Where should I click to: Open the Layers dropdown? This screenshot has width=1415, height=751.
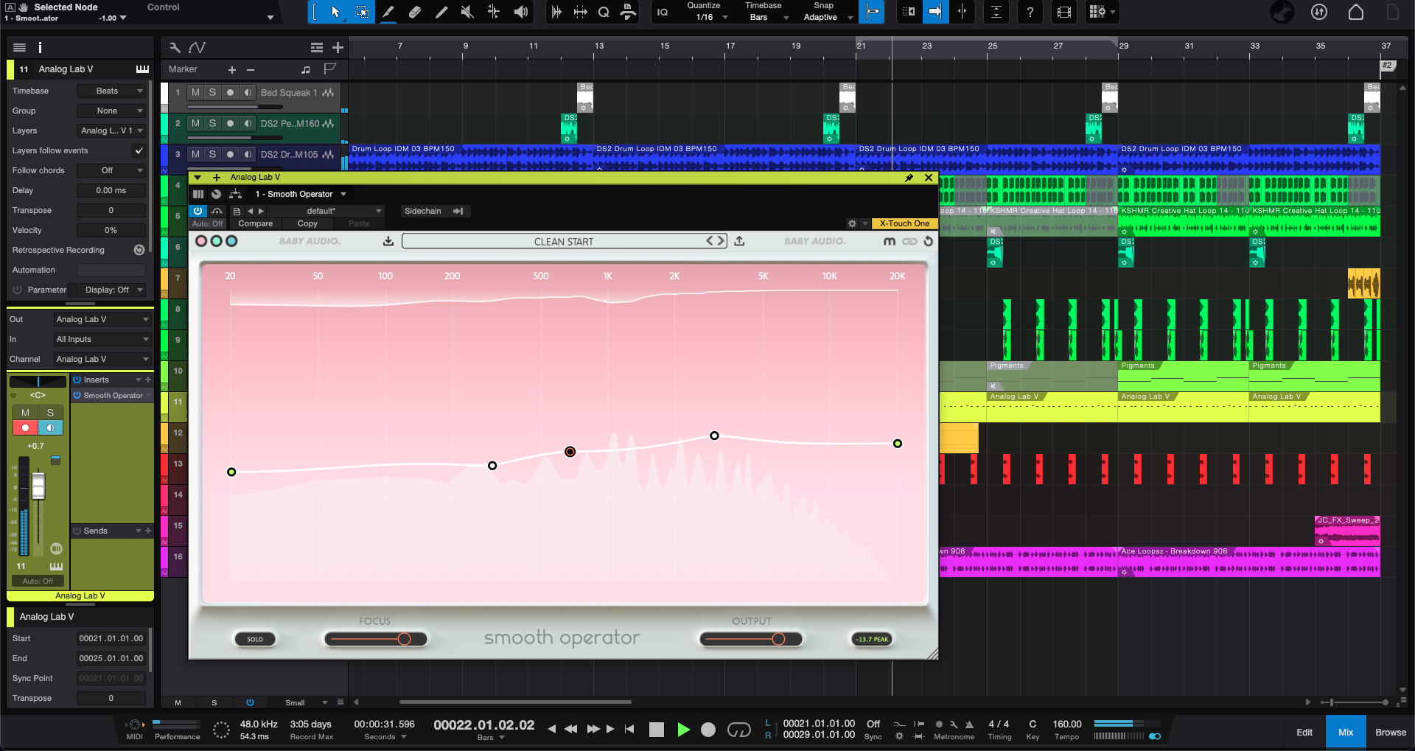(111, 130)
